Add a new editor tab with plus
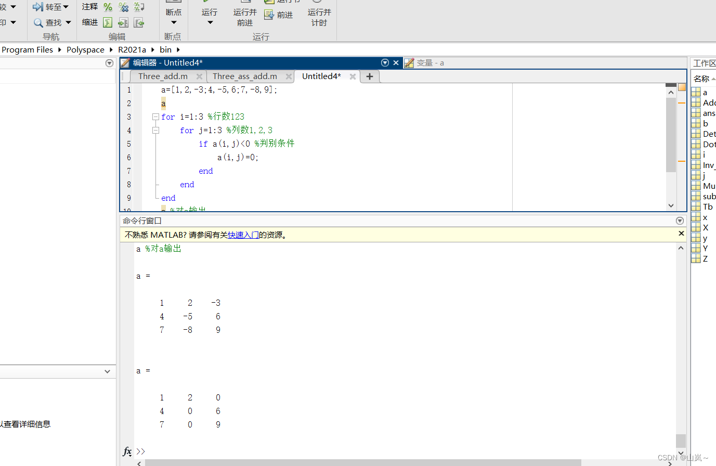716x466 pixels. pos(370,76)
